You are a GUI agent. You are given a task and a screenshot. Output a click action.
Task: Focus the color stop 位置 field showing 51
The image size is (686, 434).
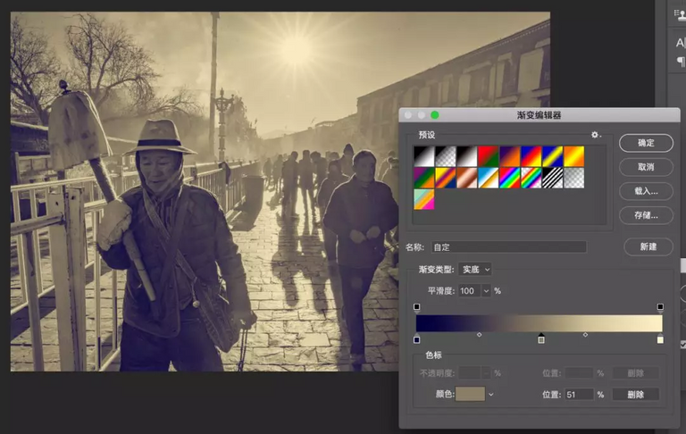coord(579,395)
